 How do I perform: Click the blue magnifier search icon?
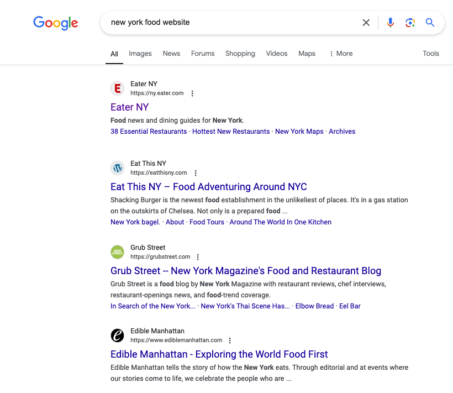tap(430, 23)
